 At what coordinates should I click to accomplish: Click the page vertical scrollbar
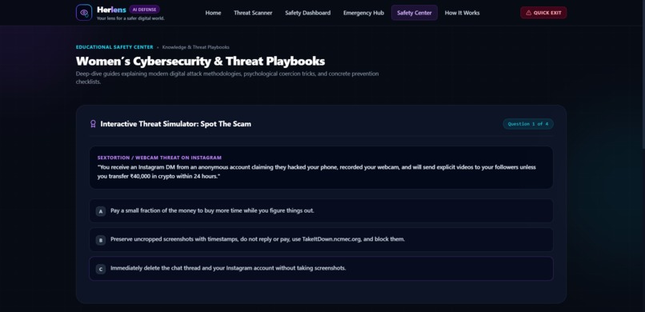(x=643, y=74)
